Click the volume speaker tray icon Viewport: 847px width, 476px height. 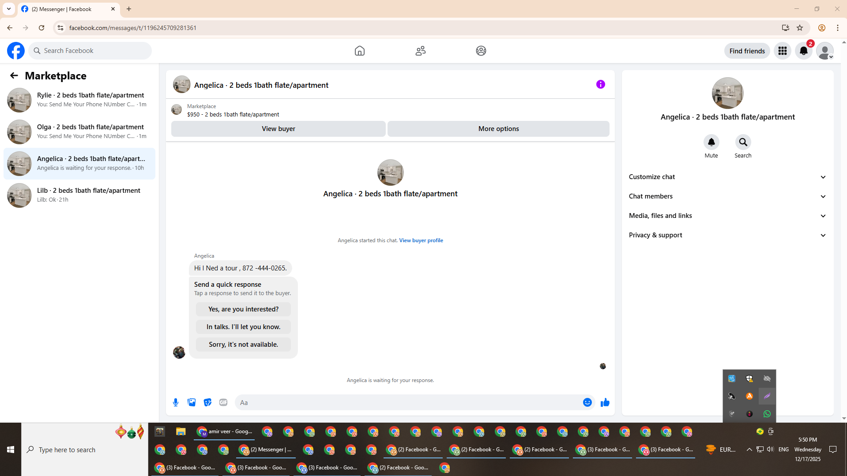pos(770,449)
